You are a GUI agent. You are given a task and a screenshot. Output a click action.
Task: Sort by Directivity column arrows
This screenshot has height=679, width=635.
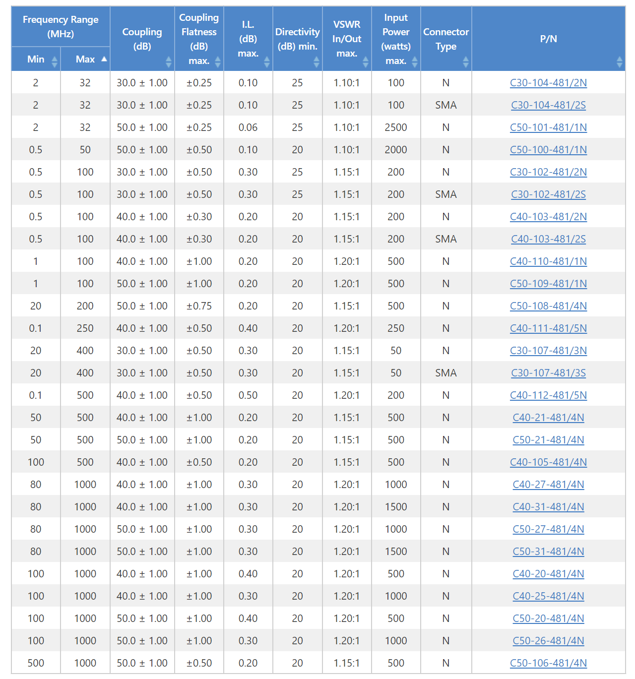pos(317,62)
